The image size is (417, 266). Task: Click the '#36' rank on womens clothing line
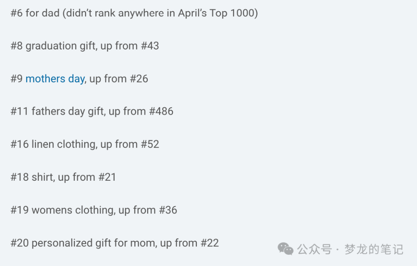click(168, 210)
